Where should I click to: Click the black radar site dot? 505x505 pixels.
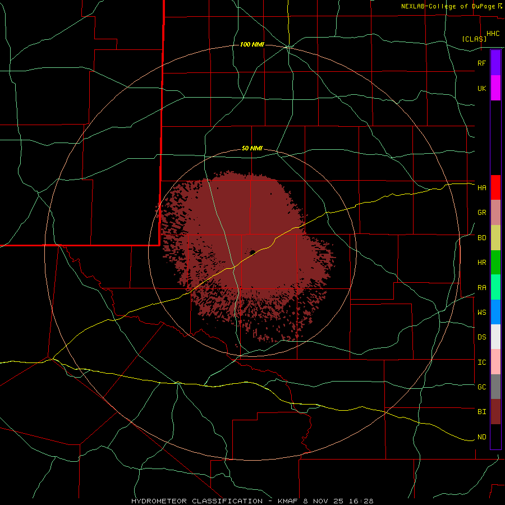click(252, 252)
